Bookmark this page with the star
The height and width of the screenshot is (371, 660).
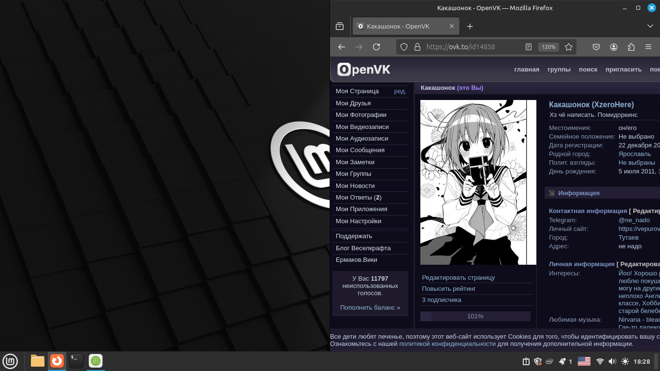click(569, 47)
